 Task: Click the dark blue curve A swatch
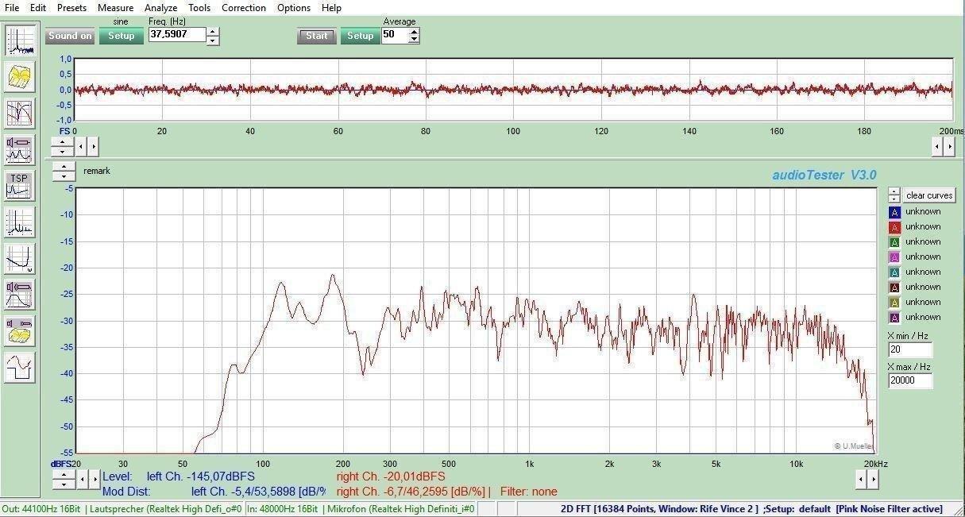pos(894,212)
